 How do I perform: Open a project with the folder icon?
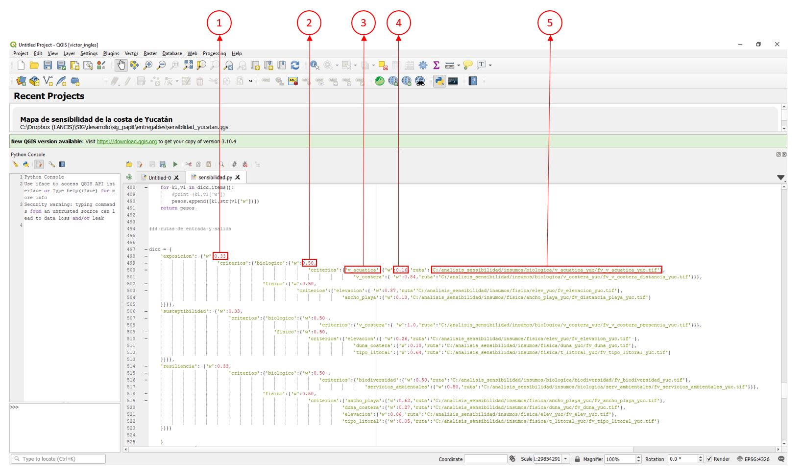point(34,65)
